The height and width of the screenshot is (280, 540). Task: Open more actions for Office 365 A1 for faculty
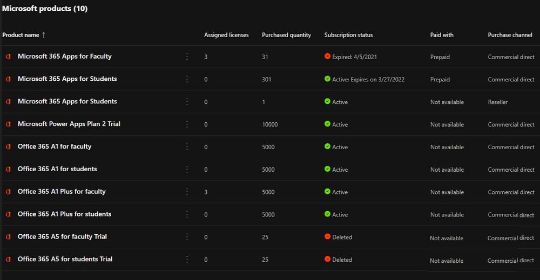[187, 146]
